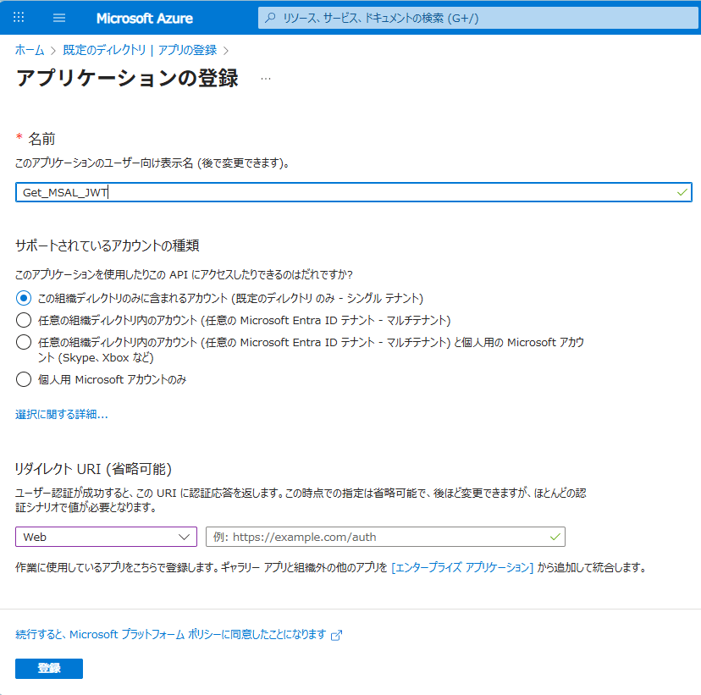Select multitenant plus personal accounts radio

click(x=24, y=342)
